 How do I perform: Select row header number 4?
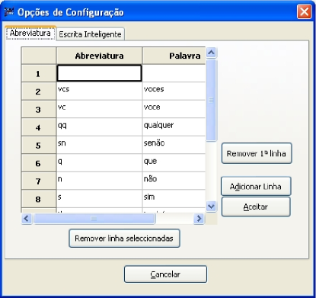click(x=38, y=127)
